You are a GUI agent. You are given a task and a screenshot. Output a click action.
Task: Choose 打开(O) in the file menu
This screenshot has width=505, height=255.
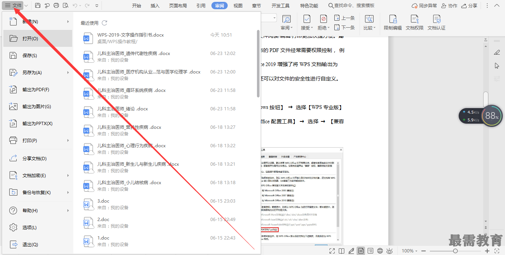pyautogui.click(x=37, y=38)
